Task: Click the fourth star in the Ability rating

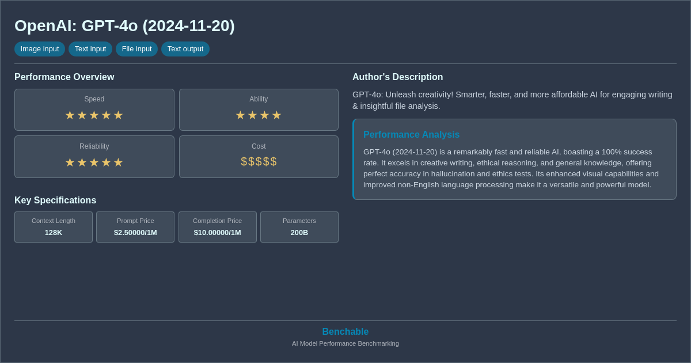Action: click(276, 115)
